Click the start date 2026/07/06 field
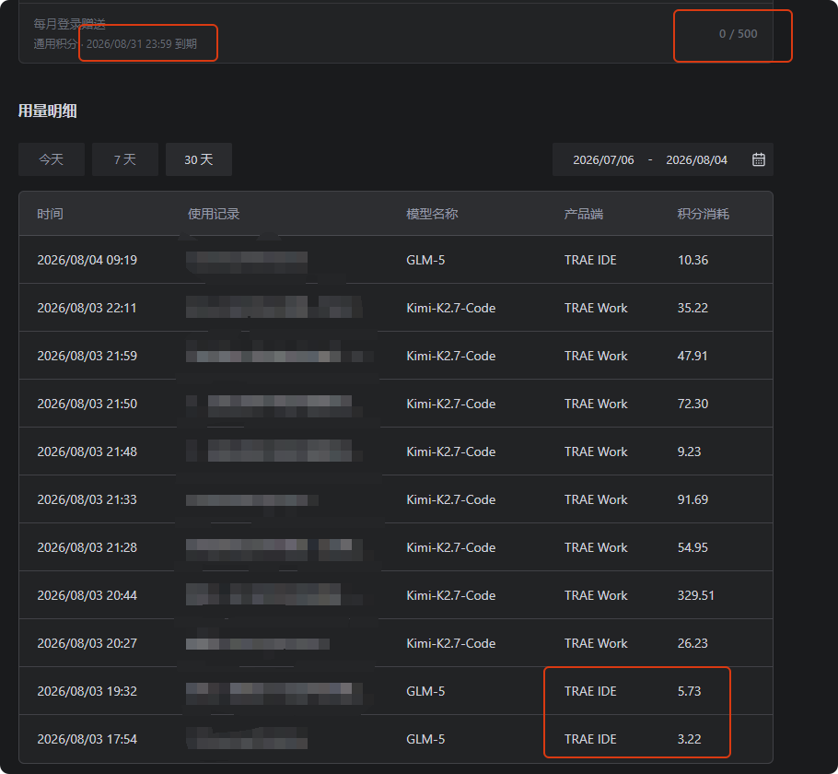The height and width of the screenshot is (774, 838). coord(603,160)
